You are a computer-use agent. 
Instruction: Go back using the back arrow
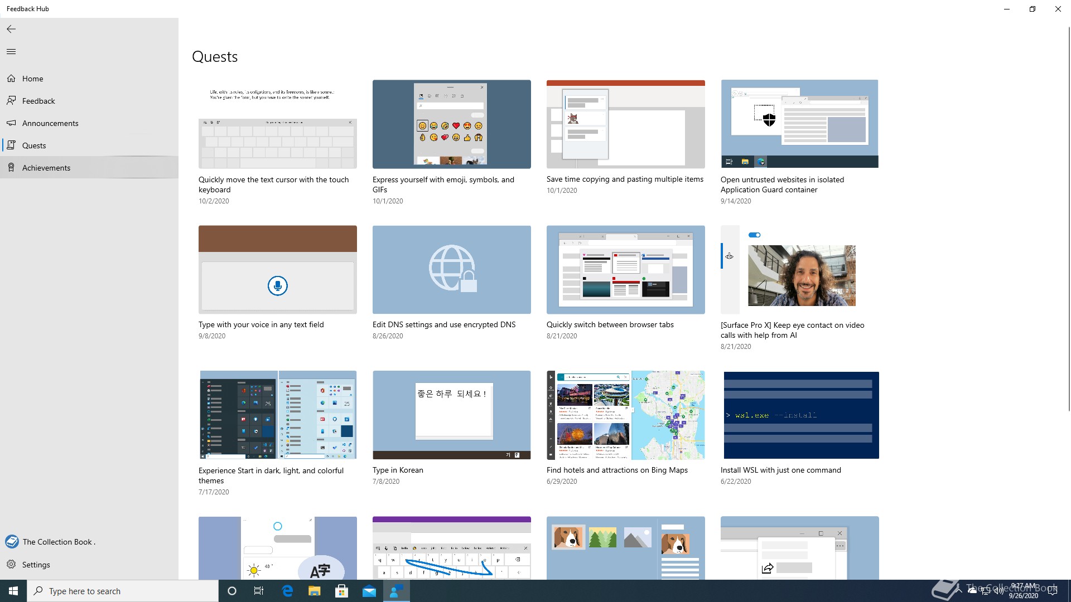coord(11,29)
